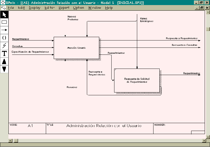Image resolution: width=210 pixels, height=147 pixels.
Task: Click the horizontal scrollbar right arrow
Action: 204,140
